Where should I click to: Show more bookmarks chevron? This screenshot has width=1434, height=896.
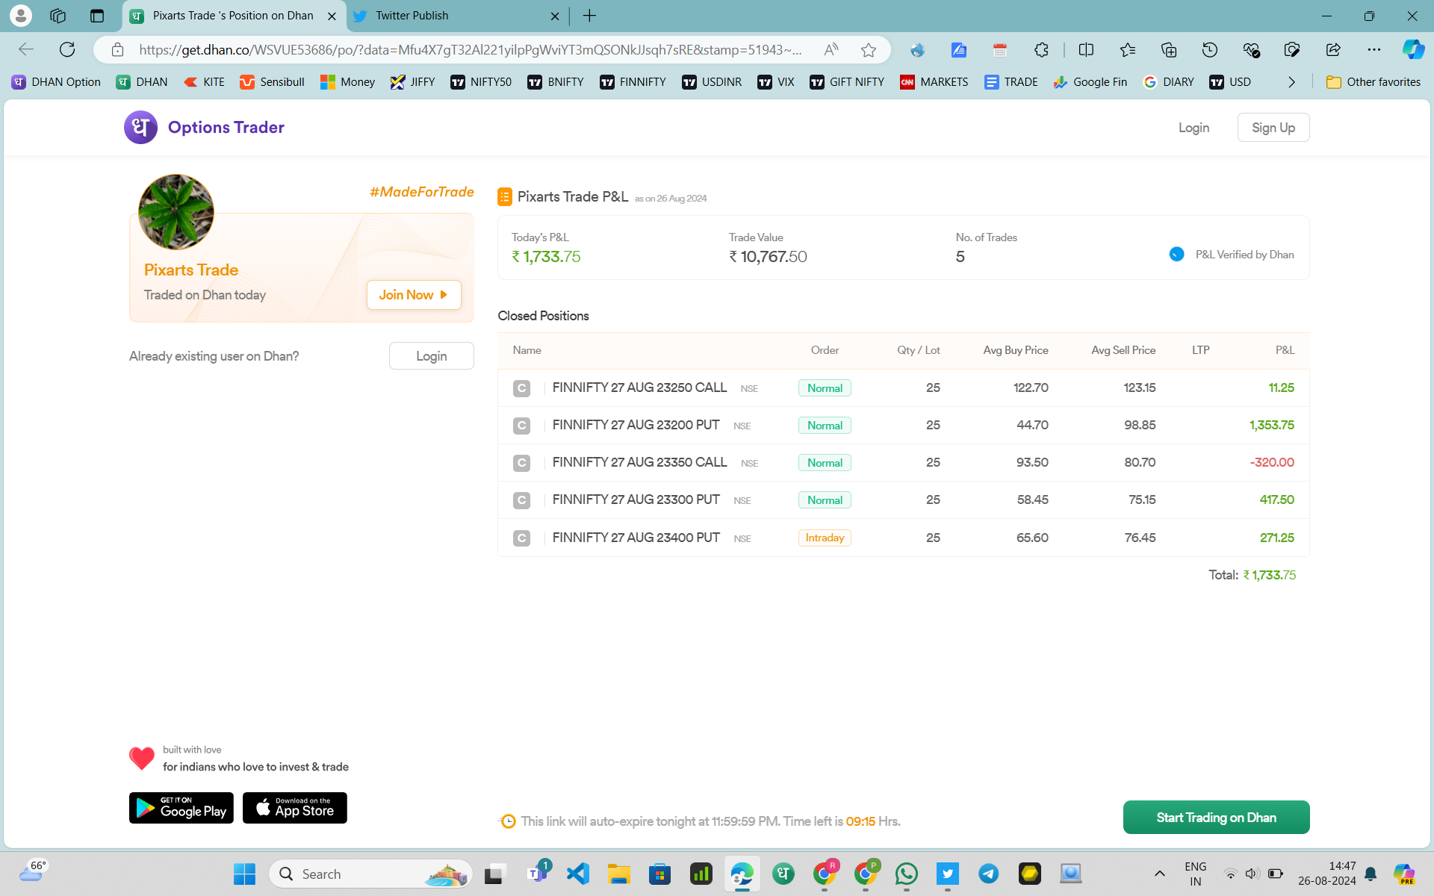[1291, 82]
